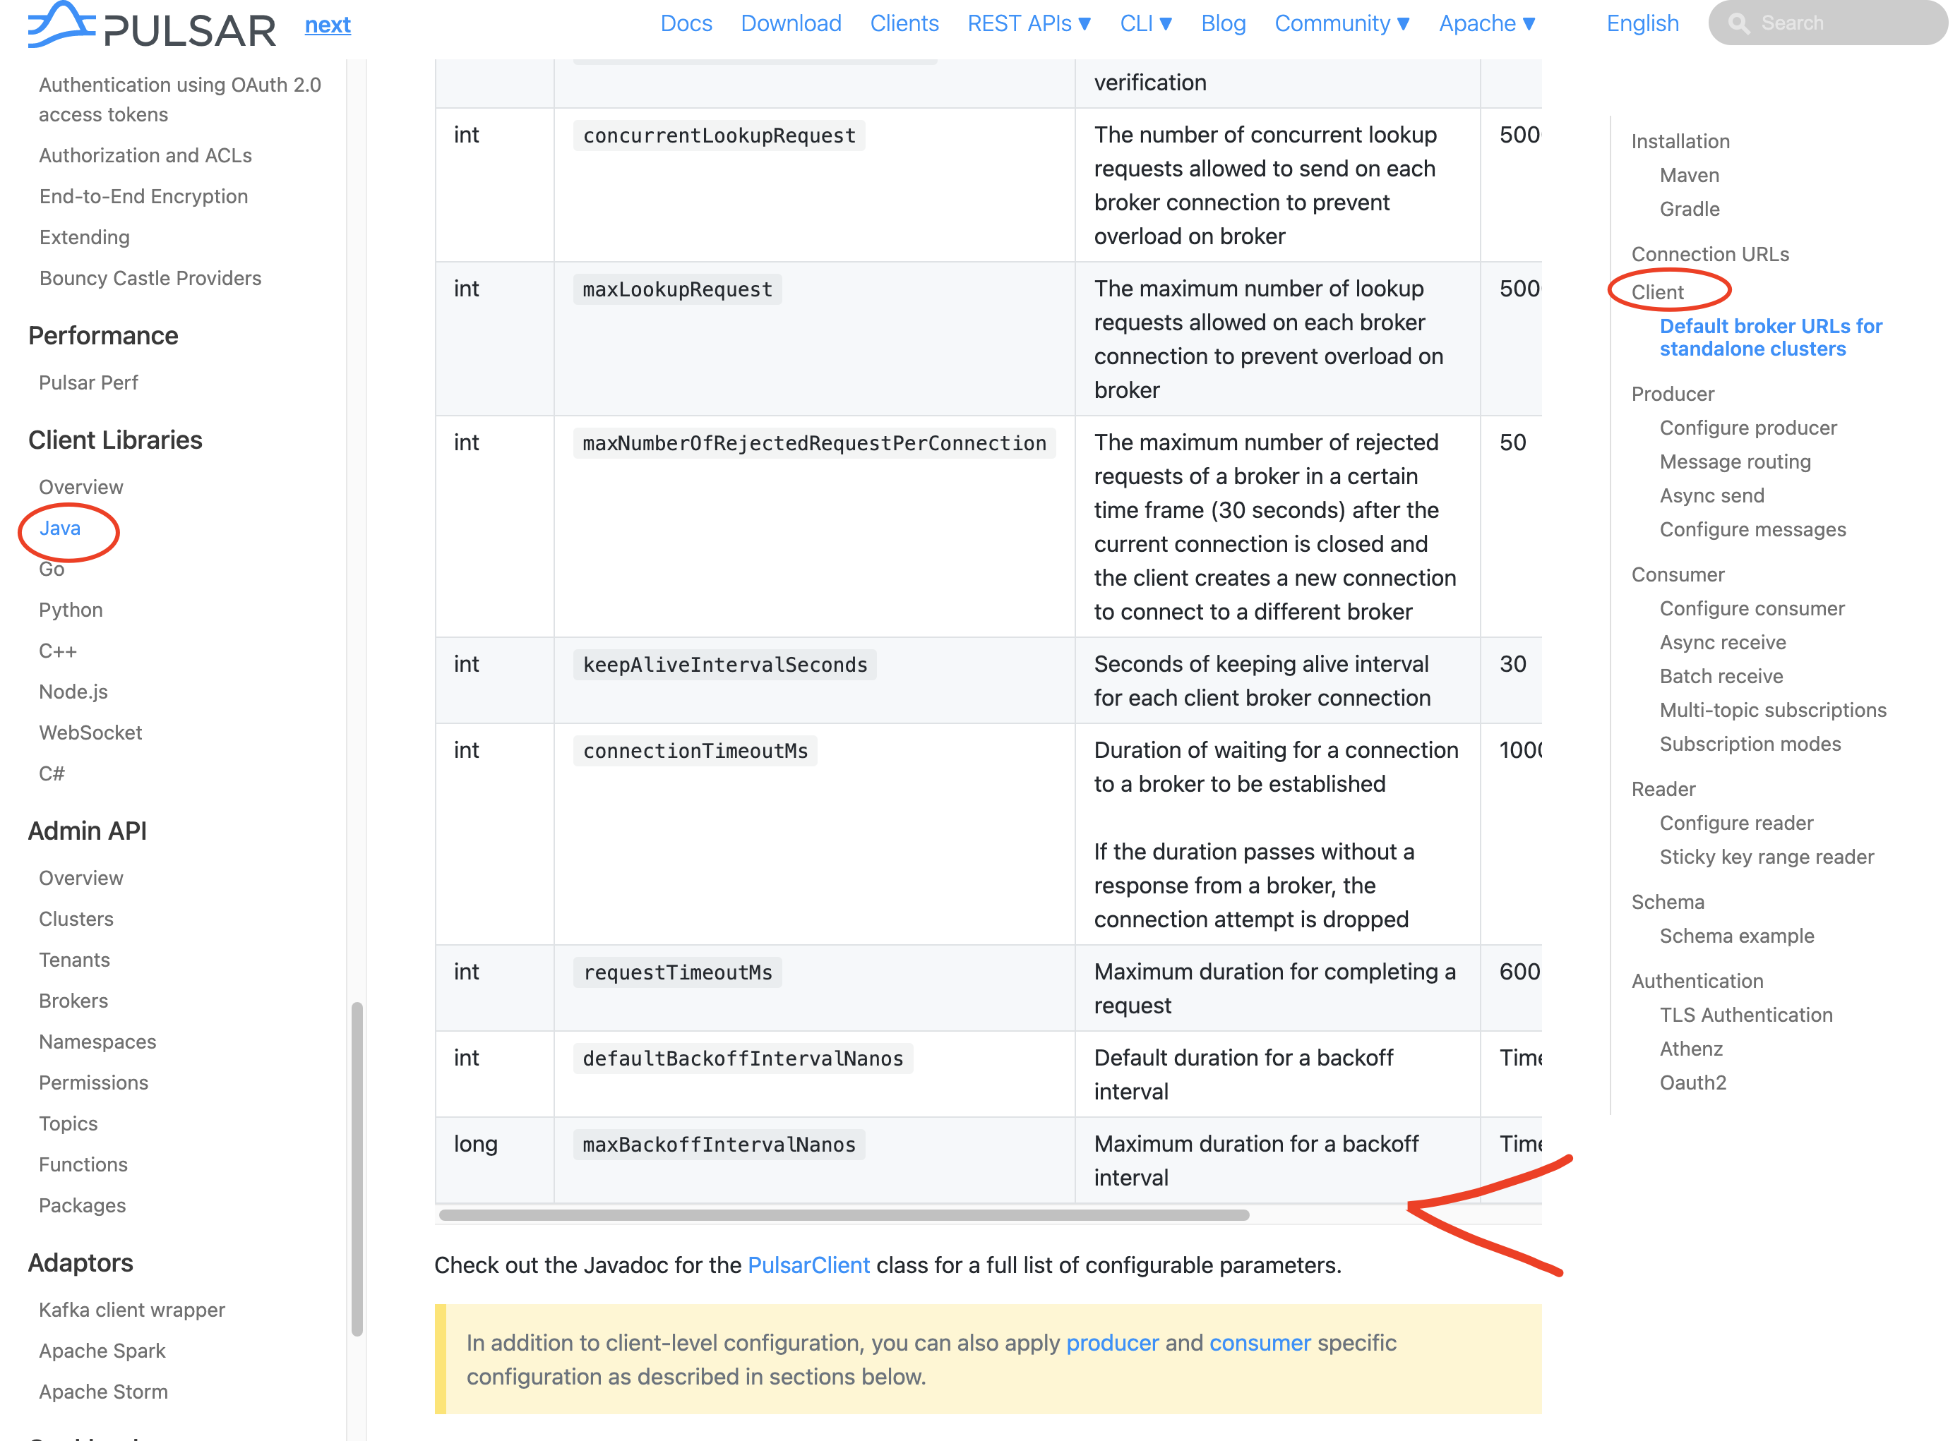1960x1441 pixels.
Task: Click the Search input field
Action: [1841, 23]
